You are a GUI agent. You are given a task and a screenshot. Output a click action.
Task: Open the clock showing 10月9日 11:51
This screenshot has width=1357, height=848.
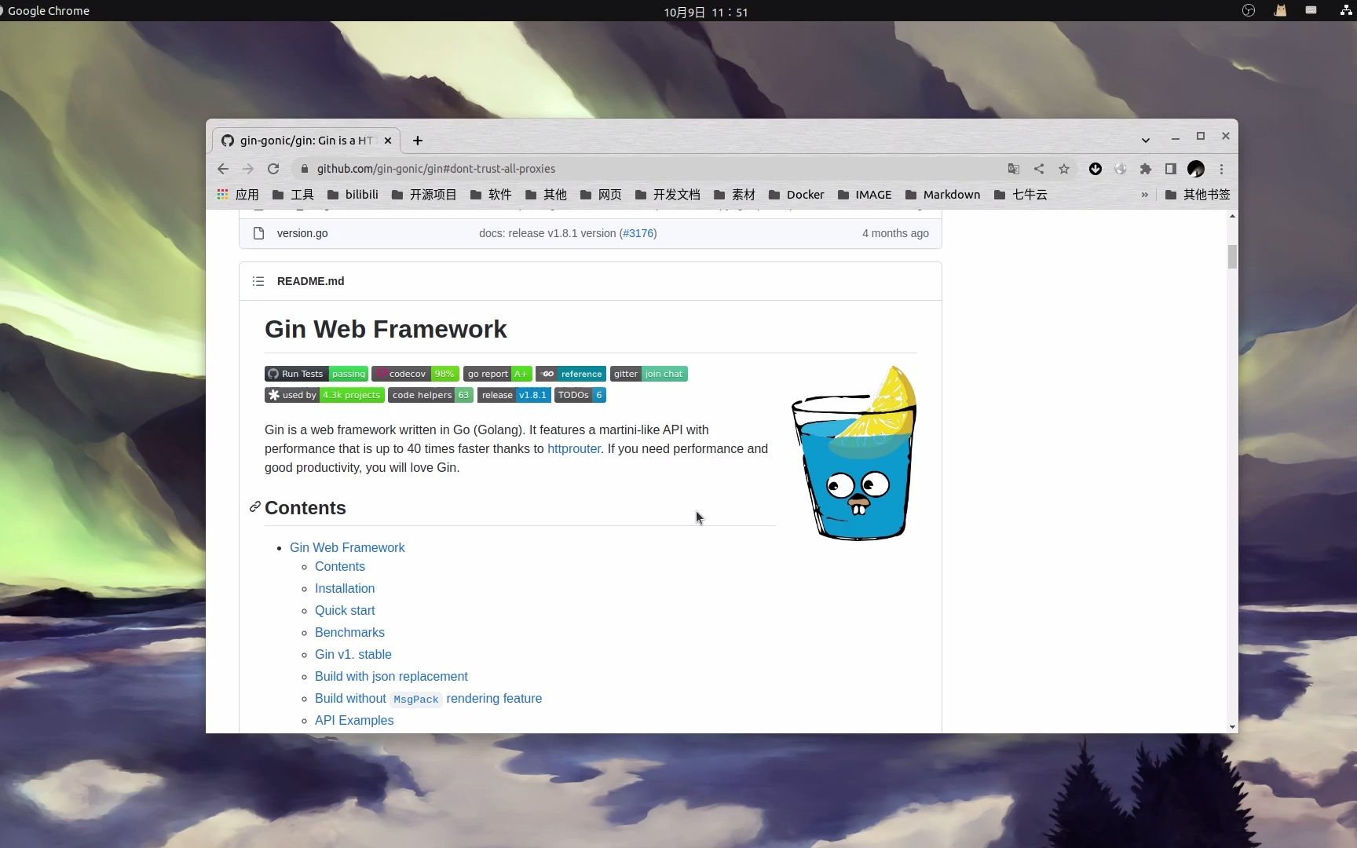(705, 12)
